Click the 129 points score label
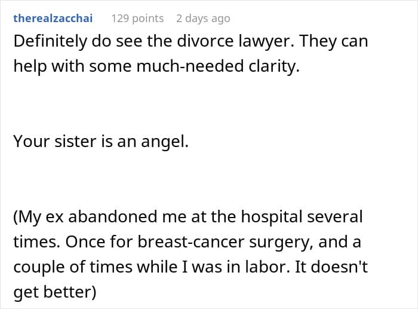The image size is (418, 309). click(x=137, y=19)
